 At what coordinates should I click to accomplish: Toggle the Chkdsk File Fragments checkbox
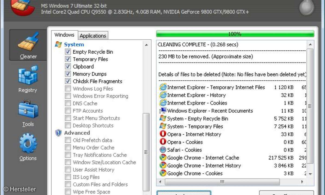68,81
